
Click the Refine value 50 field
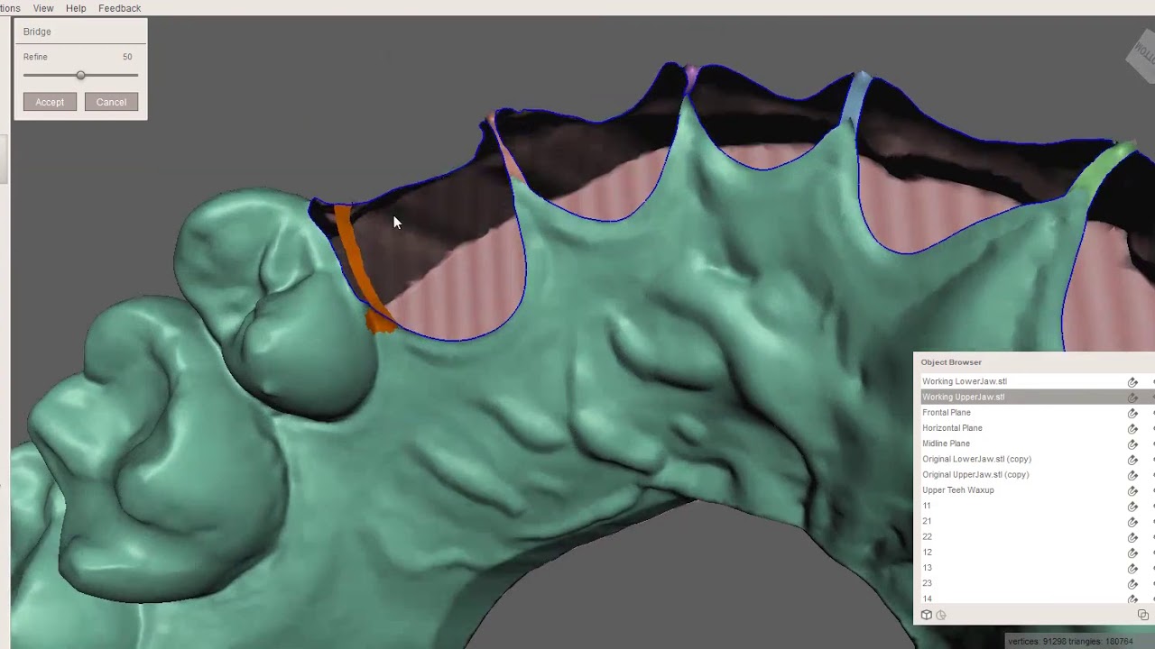pyautogui.click(x=127, y=57)
